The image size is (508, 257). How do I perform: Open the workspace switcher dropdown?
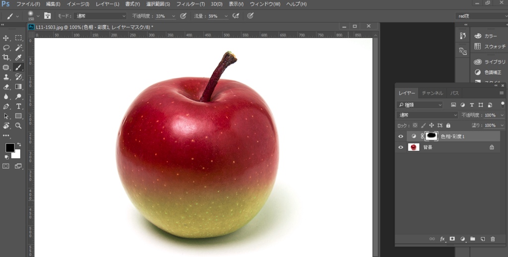[x=481, y=16]
